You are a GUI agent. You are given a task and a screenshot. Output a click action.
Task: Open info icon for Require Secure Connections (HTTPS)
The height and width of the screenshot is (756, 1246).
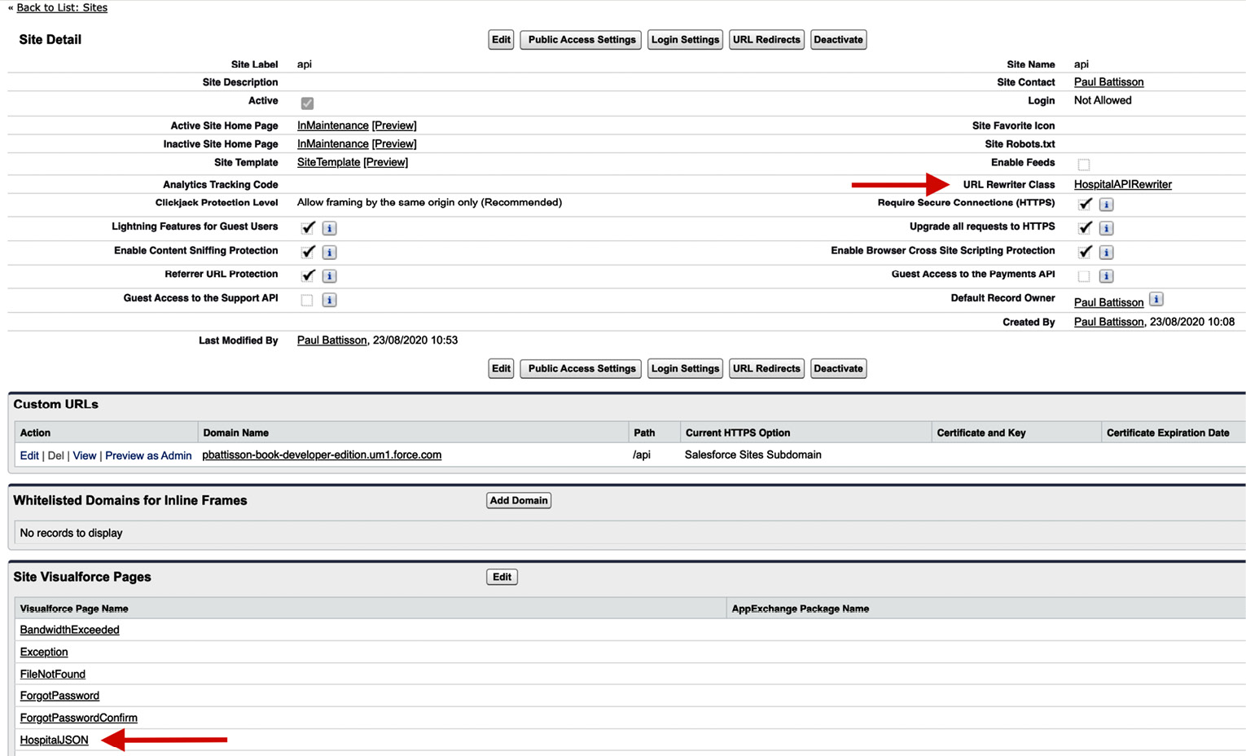[x=1106, y=204]
